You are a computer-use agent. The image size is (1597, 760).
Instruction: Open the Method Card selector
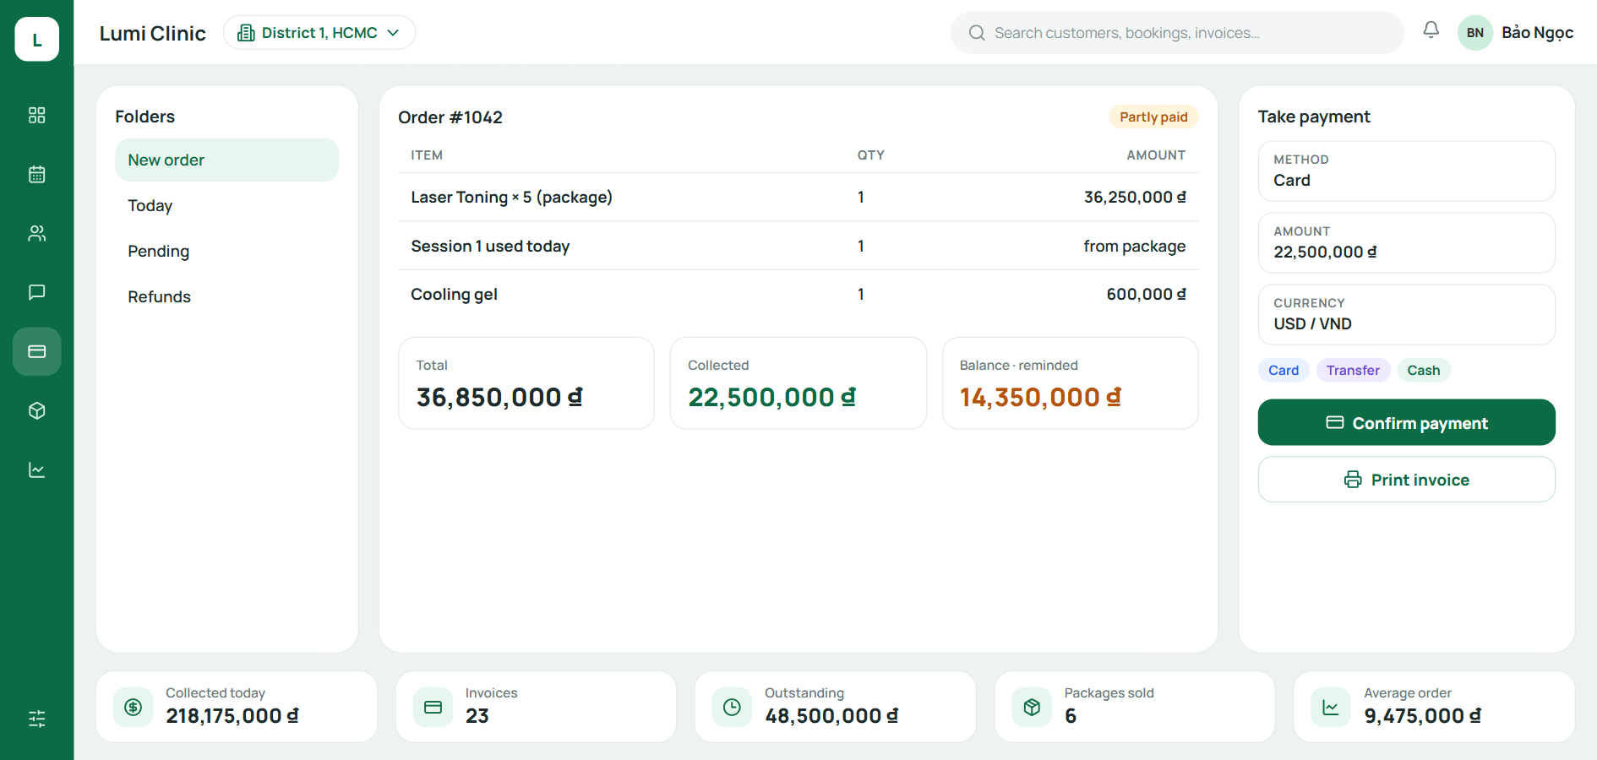coord(1406,171)
